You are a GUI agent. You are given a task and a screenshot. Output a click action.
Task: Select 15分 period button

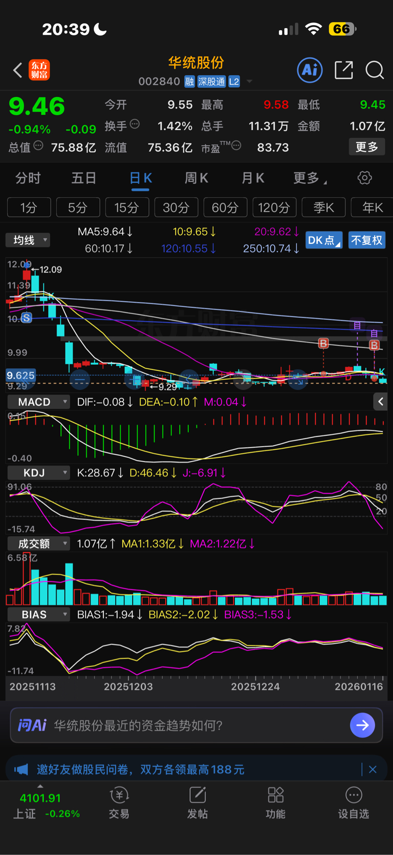(127, 207)
